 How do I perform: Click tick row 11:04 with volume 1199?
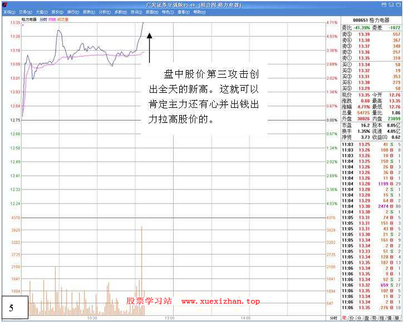point(371,184)
